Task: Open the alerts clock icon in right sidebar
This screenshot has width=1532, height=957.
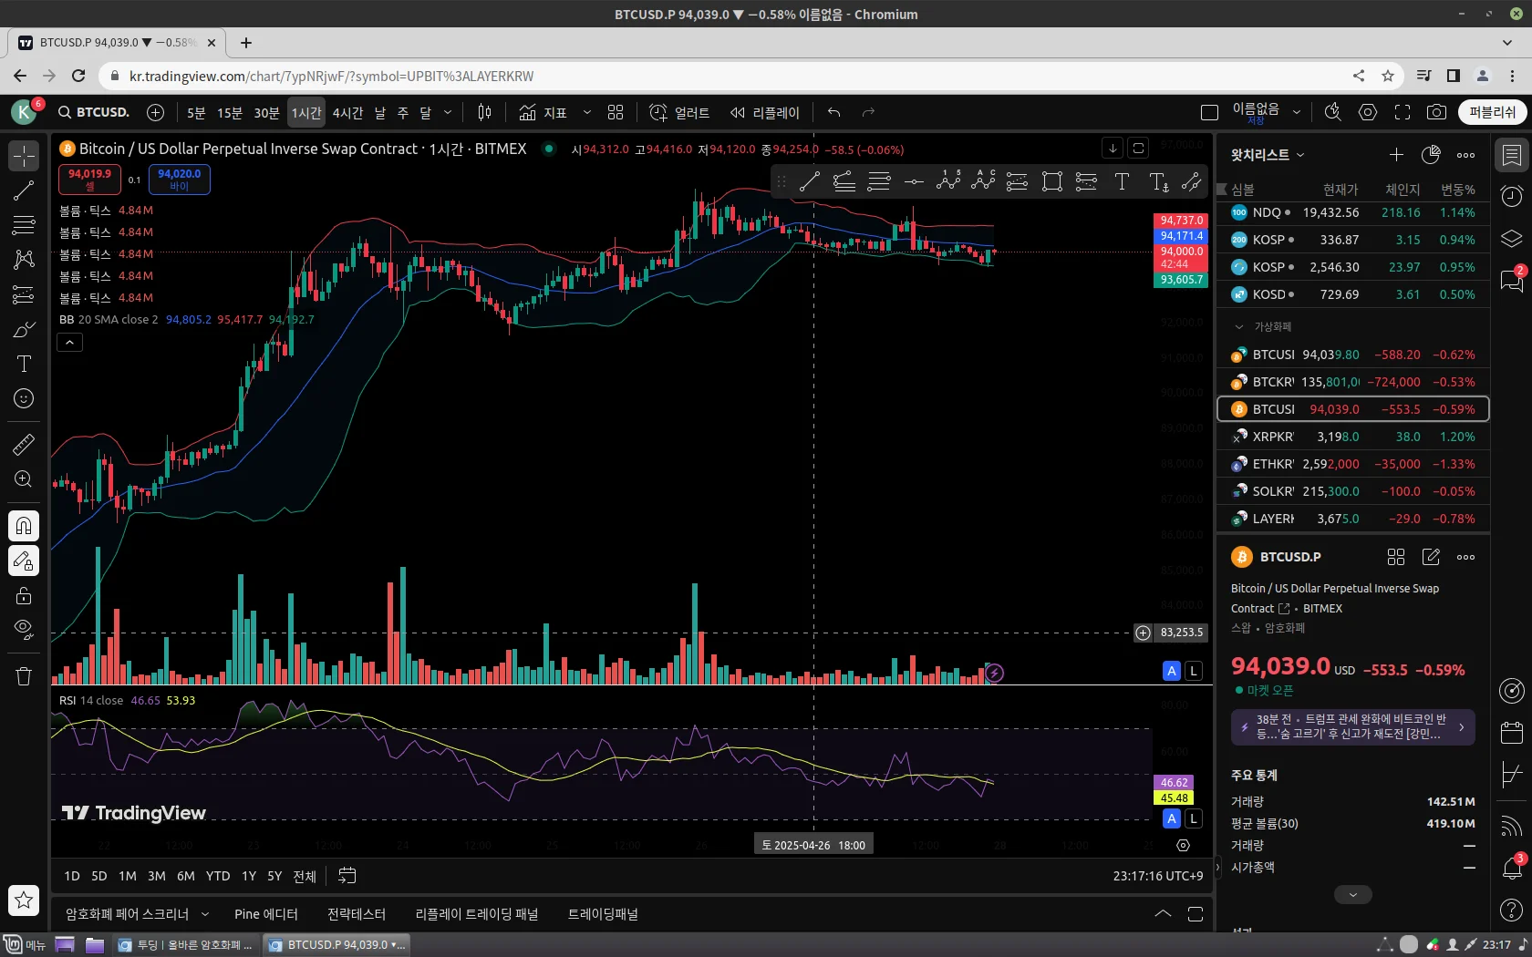Action: [x=1512, y=197]
